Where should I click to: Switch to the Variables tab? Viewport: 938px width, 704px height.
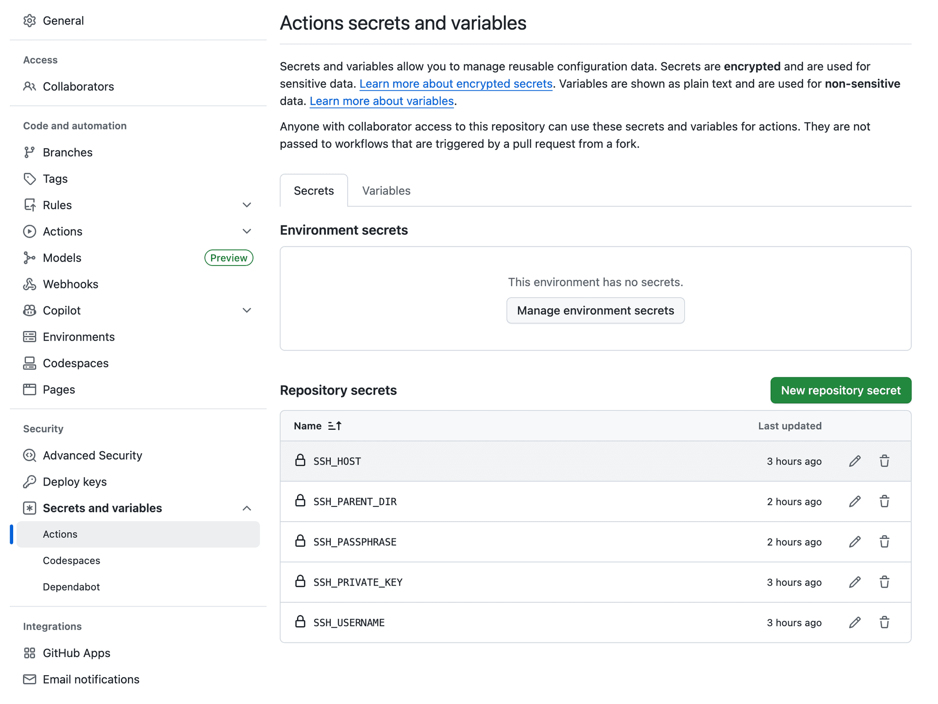click(x=385, y=191)
